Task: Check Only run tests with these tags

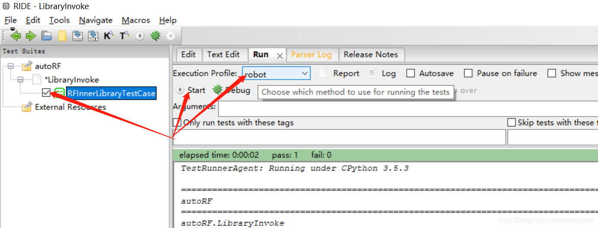Action: [x=177, y=123]
